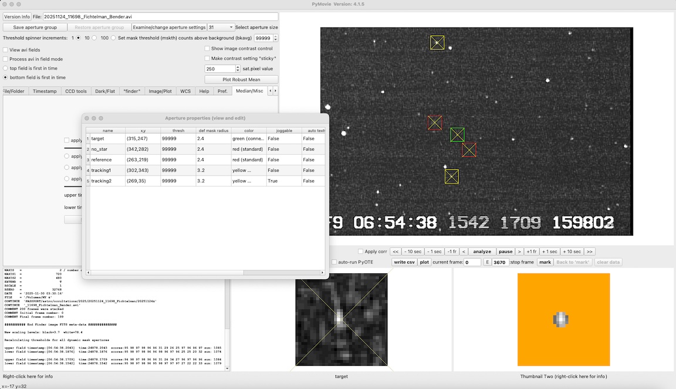
Task: Click the Save aperture group button
Action: click(35, 28)
